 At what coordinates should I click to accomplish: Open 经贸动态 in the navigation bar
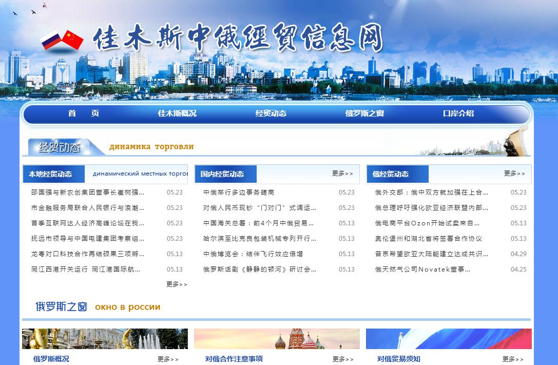coord(271,113)
